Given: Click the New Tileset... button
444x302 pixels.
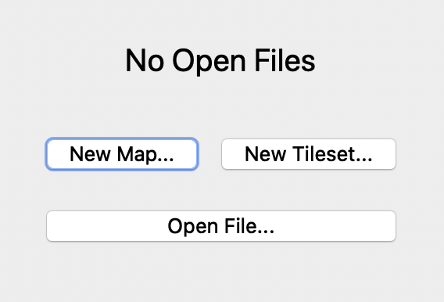Looking at the screenshot, I should coord(309,154).
